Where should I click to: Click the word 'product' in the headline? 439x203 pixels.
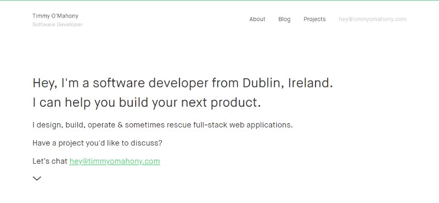point(235,103)
